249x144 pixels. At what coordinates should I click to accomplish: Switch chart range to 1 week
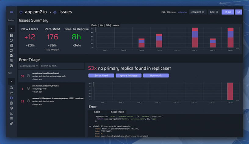coord(115,25)
